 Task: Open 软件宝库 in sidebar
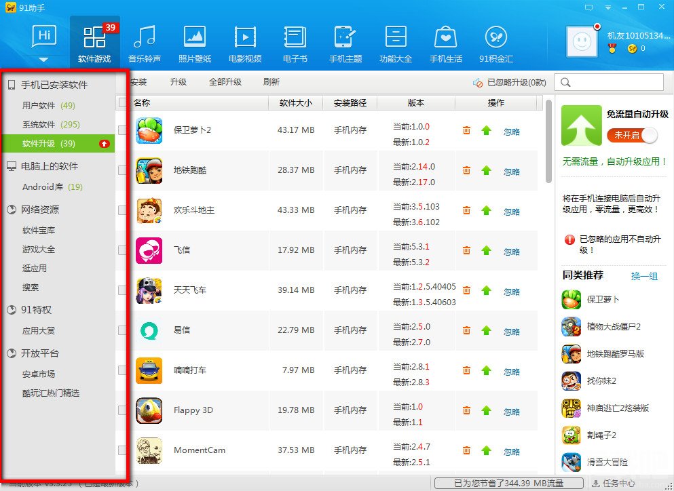(39, 231)
